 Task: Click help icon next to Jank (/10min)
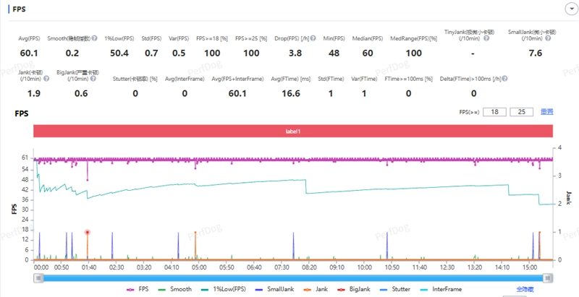pyautogui.click(x=46, y=78)
